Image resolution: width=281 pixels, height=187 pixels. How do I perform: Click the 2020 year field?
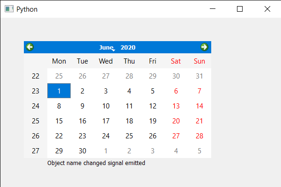tap(128, 47)
